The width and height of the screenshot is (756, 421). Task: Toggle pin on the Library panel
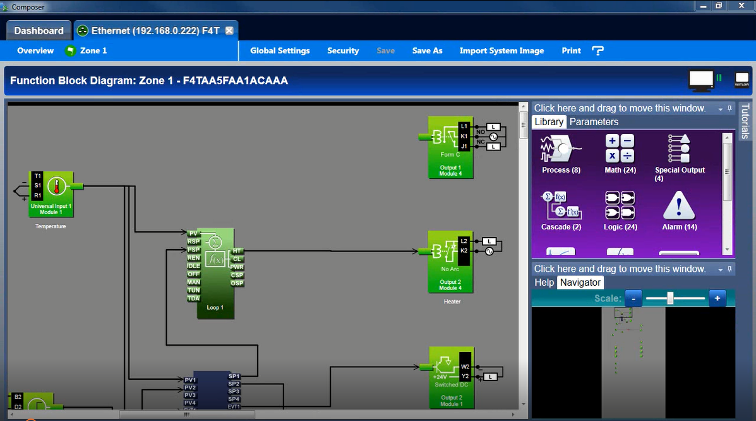[730, 109]
